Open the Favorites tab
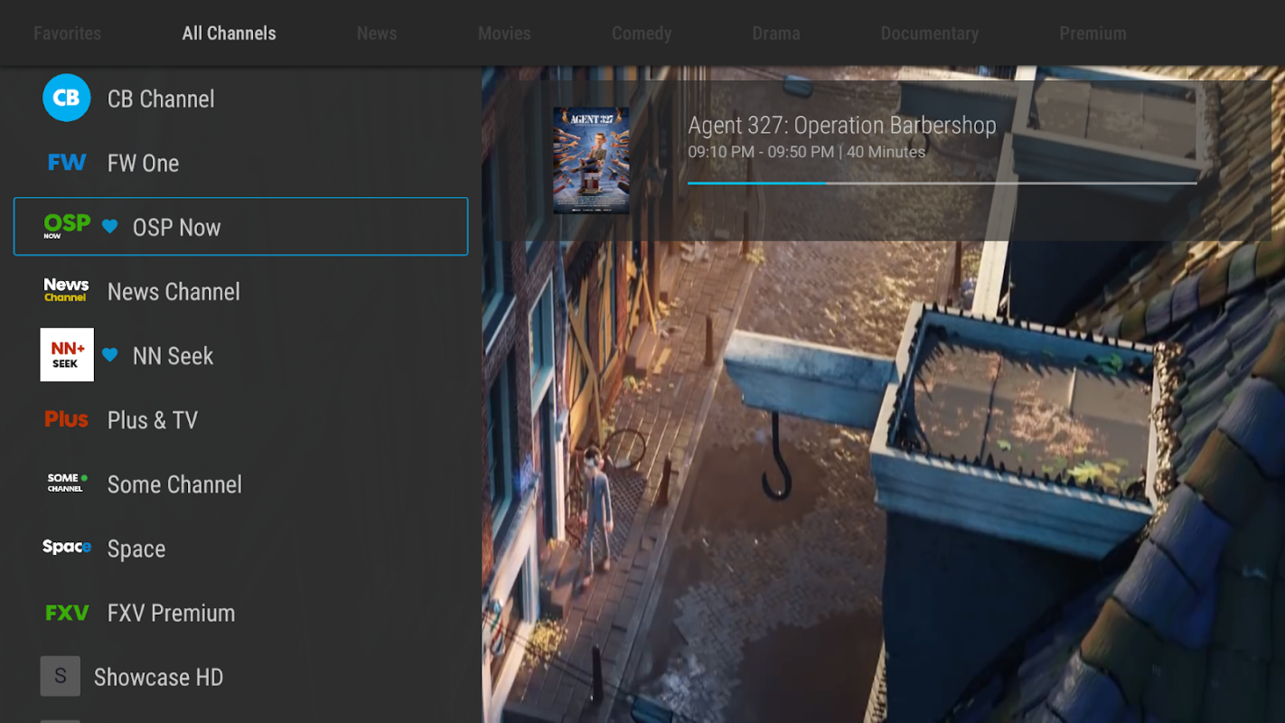This screenshot has height=723, width=1285. point(68,33)
